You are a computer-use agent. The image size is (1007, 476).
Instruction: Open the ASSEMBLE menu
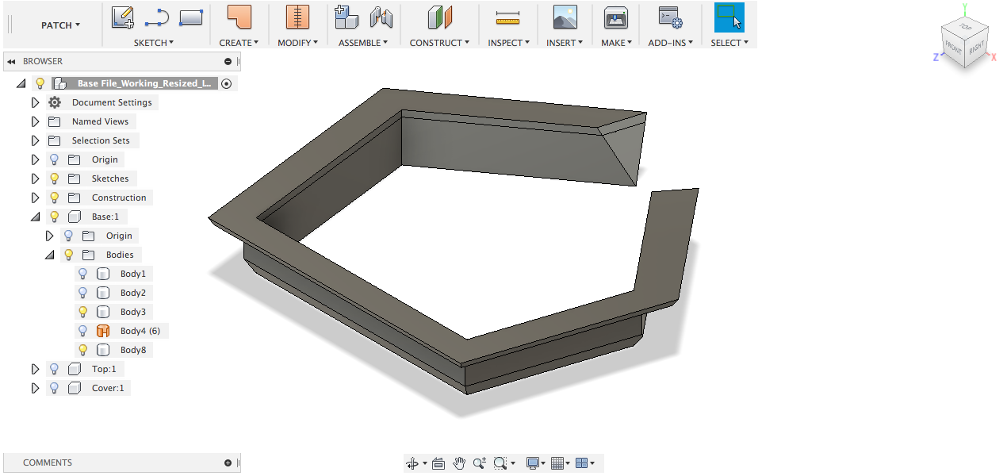pos(363,43)
